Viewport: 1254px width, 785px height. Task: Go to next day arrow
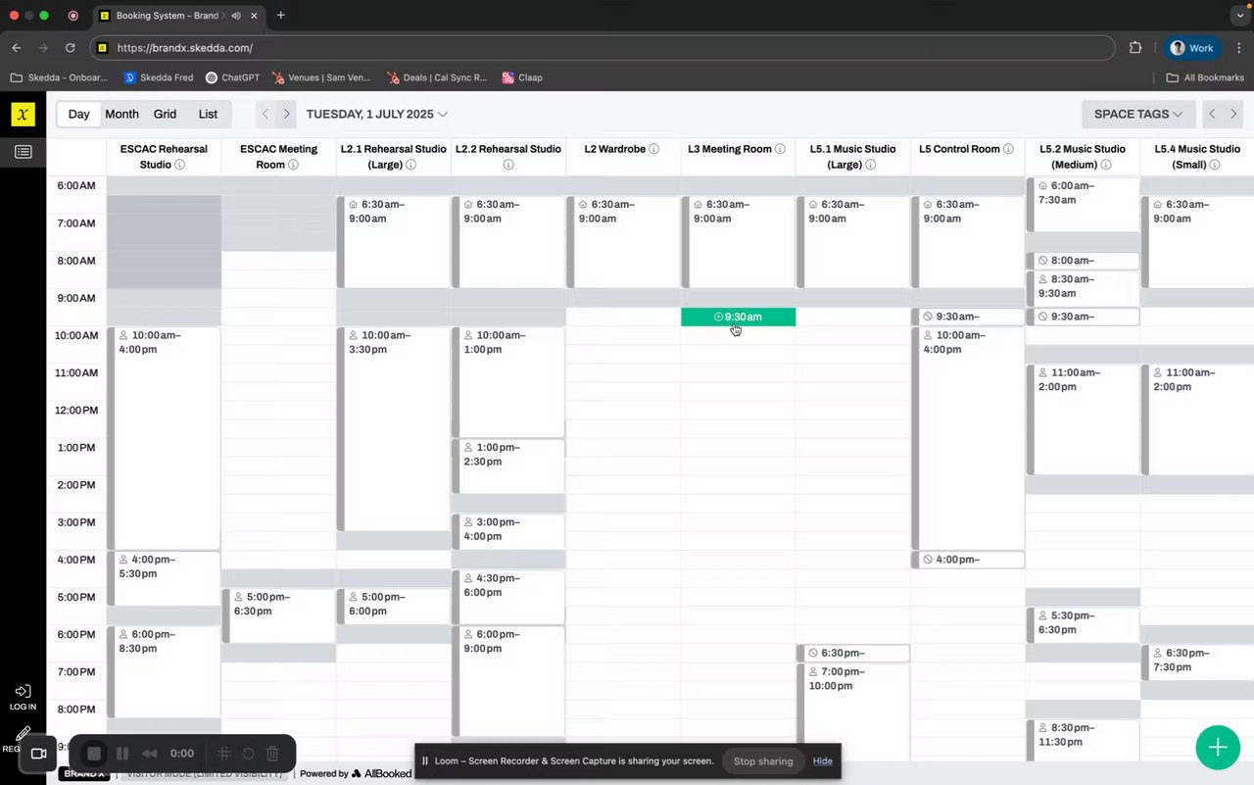click(287, 114)
